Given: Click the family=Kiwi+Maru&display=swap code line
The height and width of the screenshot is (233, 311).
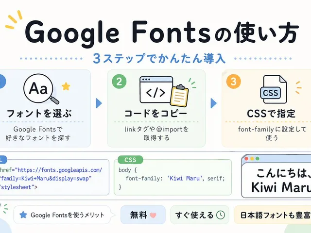Looking at the screenshot, I should [x=46, y=179].
